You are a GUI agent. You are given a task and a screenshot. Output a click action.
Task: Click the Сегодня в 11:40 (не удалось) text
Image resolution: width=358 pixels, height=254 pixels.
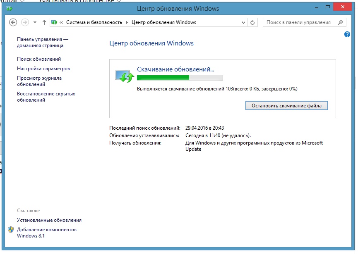[x=218, y=135]
